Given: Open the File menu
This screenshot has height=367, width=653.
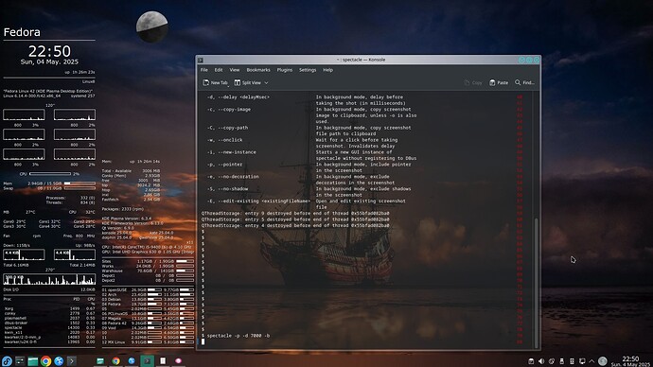Looking at the screenshot, I should coord(204,70).
